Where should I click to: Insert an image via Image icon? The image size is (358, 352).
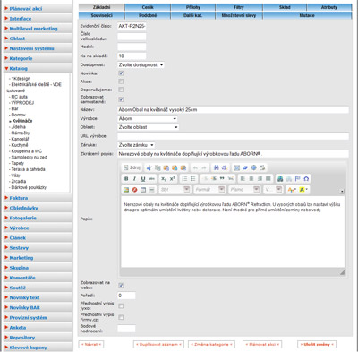point(126,190)
